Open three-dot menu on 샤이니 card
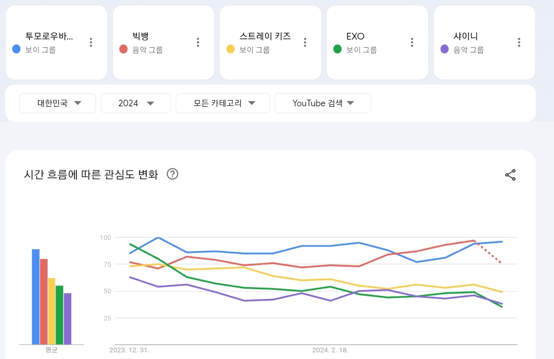The width and height of the screenshot is (554, 359). [x=519, y=43]
